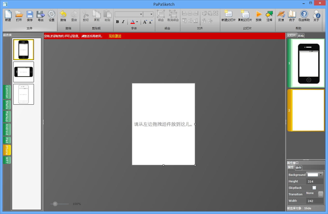This screenshot has width=328, height=214.
Task: Click the 现在激活 activation link
Action: coord(115,36)
